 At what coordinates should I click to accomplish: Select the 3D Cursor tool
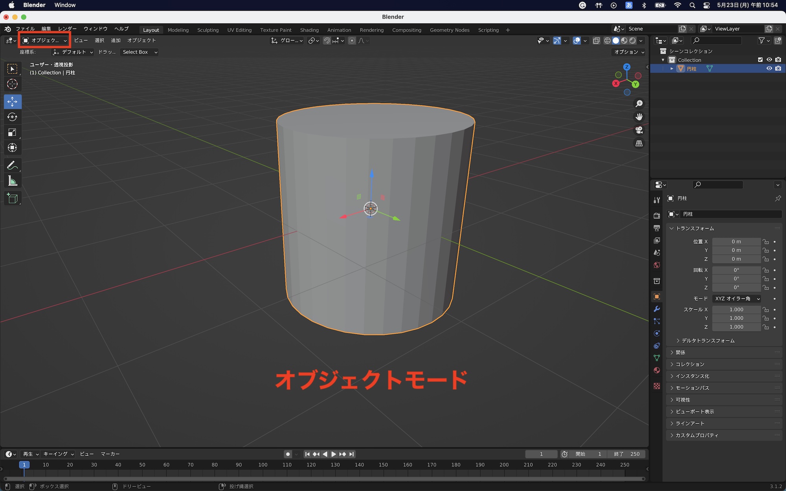(12, 84)
